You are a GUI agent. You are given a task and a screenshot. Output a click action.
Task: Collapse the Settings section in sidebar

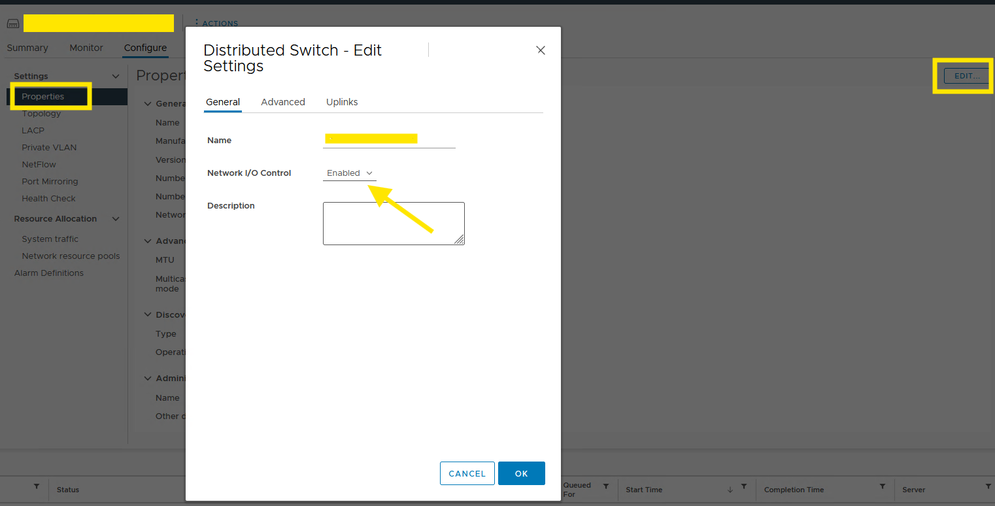point(116,76)
